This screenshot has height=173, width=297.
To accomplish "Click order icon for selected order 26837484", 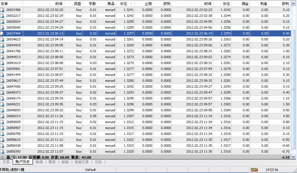I will (2, 33).
